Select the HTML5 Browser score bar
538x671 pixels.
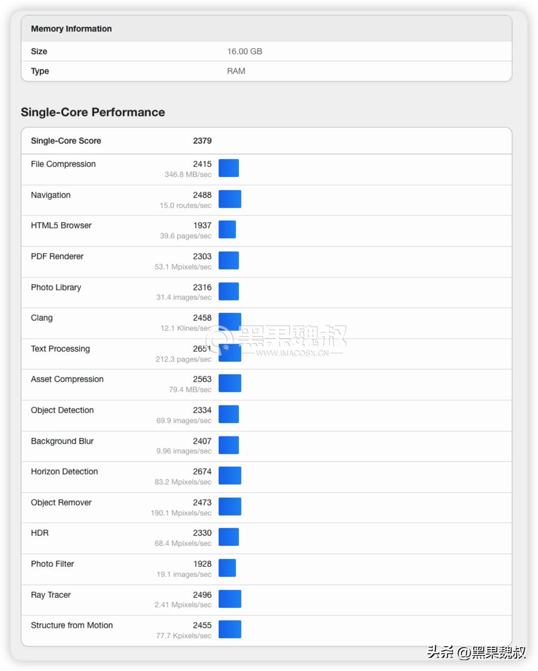tap(227, 230)
